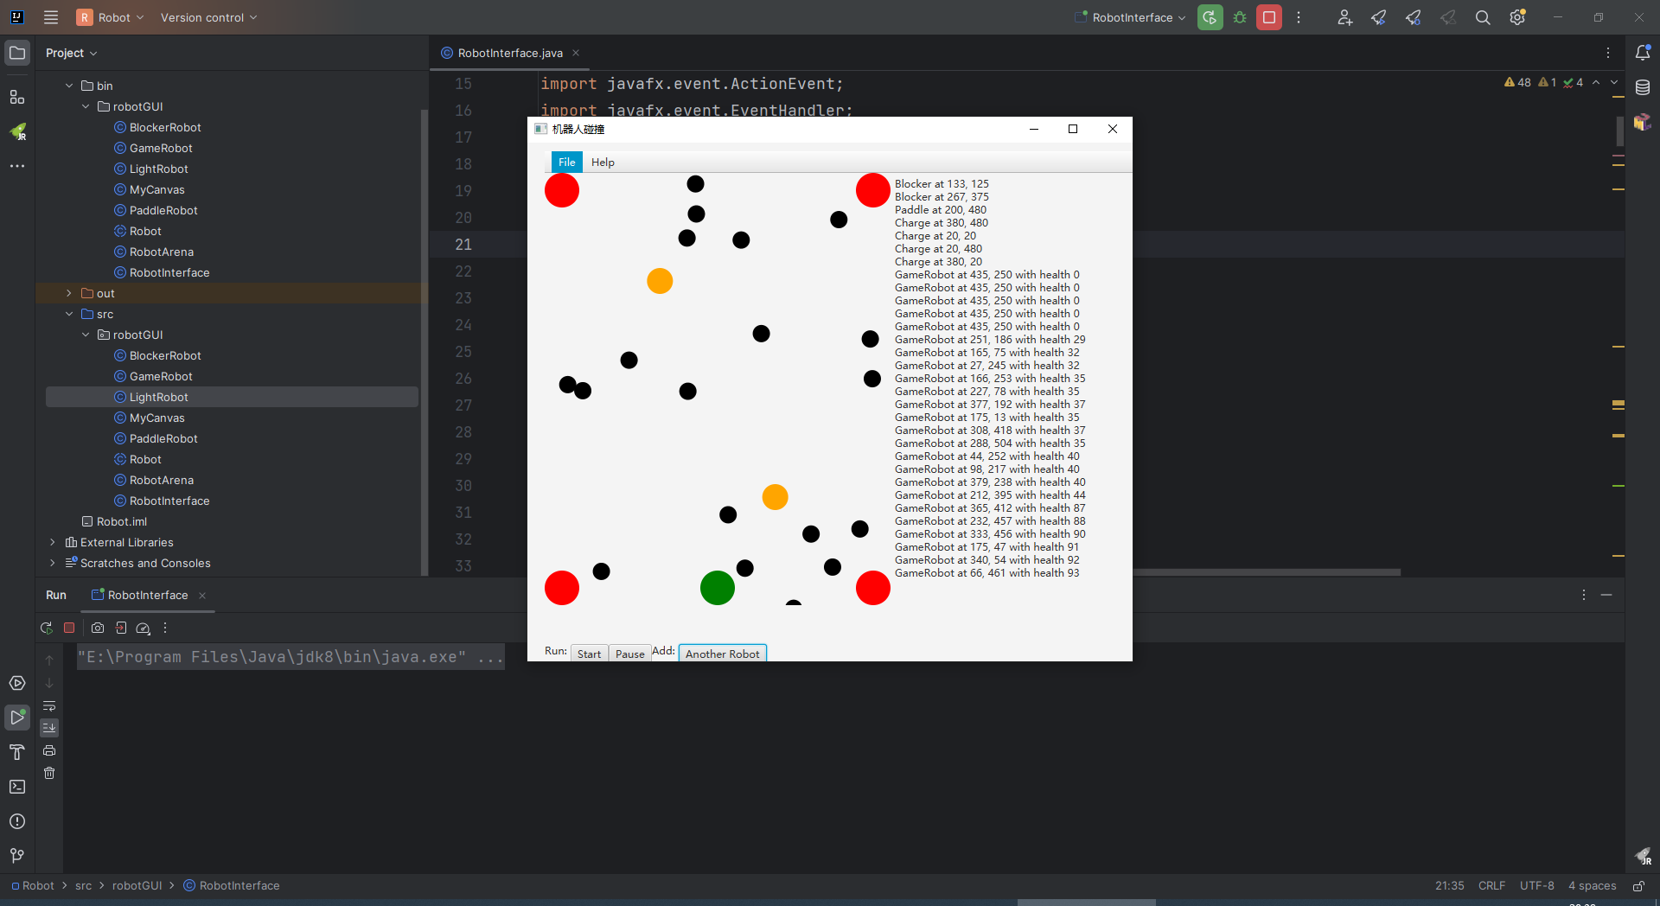1660x906 pixels.
Task: Start debugging with the bug icon
Action: 1240,17
